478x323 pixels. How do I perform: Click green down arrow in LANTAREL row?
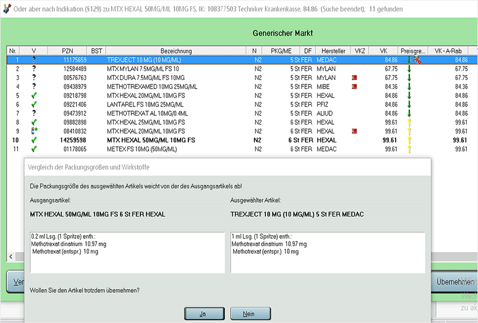(409, 104)
